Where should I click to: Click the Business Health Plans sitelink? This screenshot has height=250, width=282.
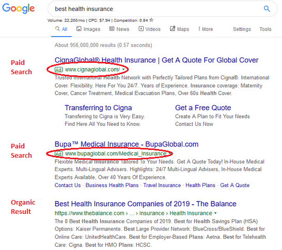pyautogui.click(x=112, y=185)
